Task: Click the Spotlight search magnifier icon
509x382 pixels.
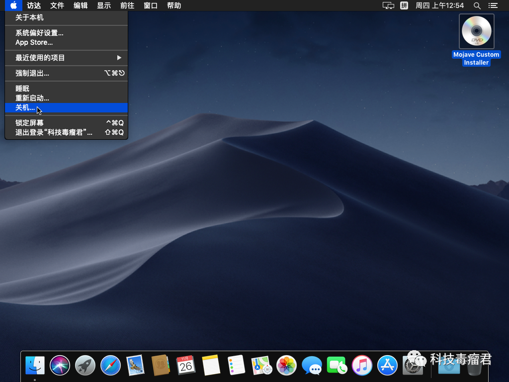Action: click(x=477, y=5)
